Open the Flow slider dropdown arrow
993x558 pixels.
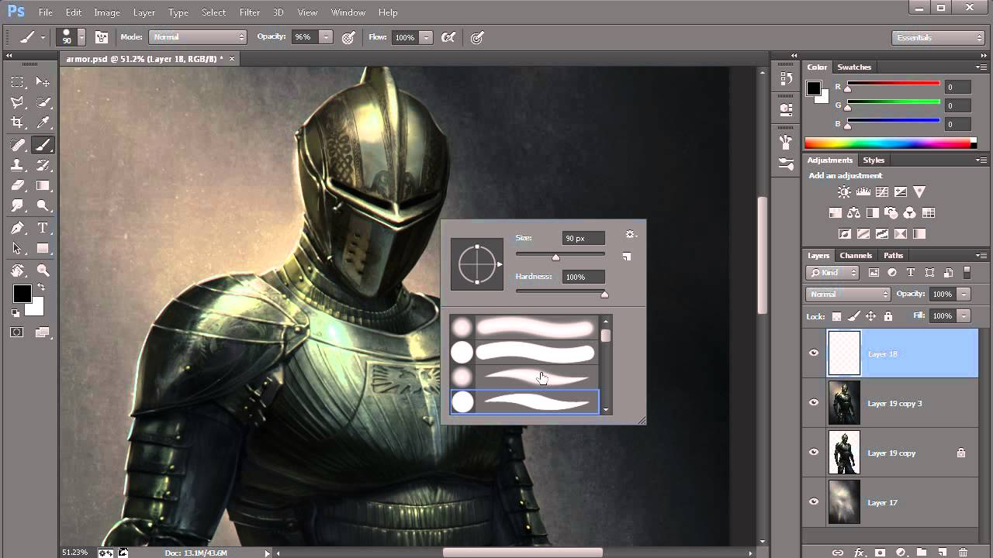pyautogui.click(x=426, y=37)
